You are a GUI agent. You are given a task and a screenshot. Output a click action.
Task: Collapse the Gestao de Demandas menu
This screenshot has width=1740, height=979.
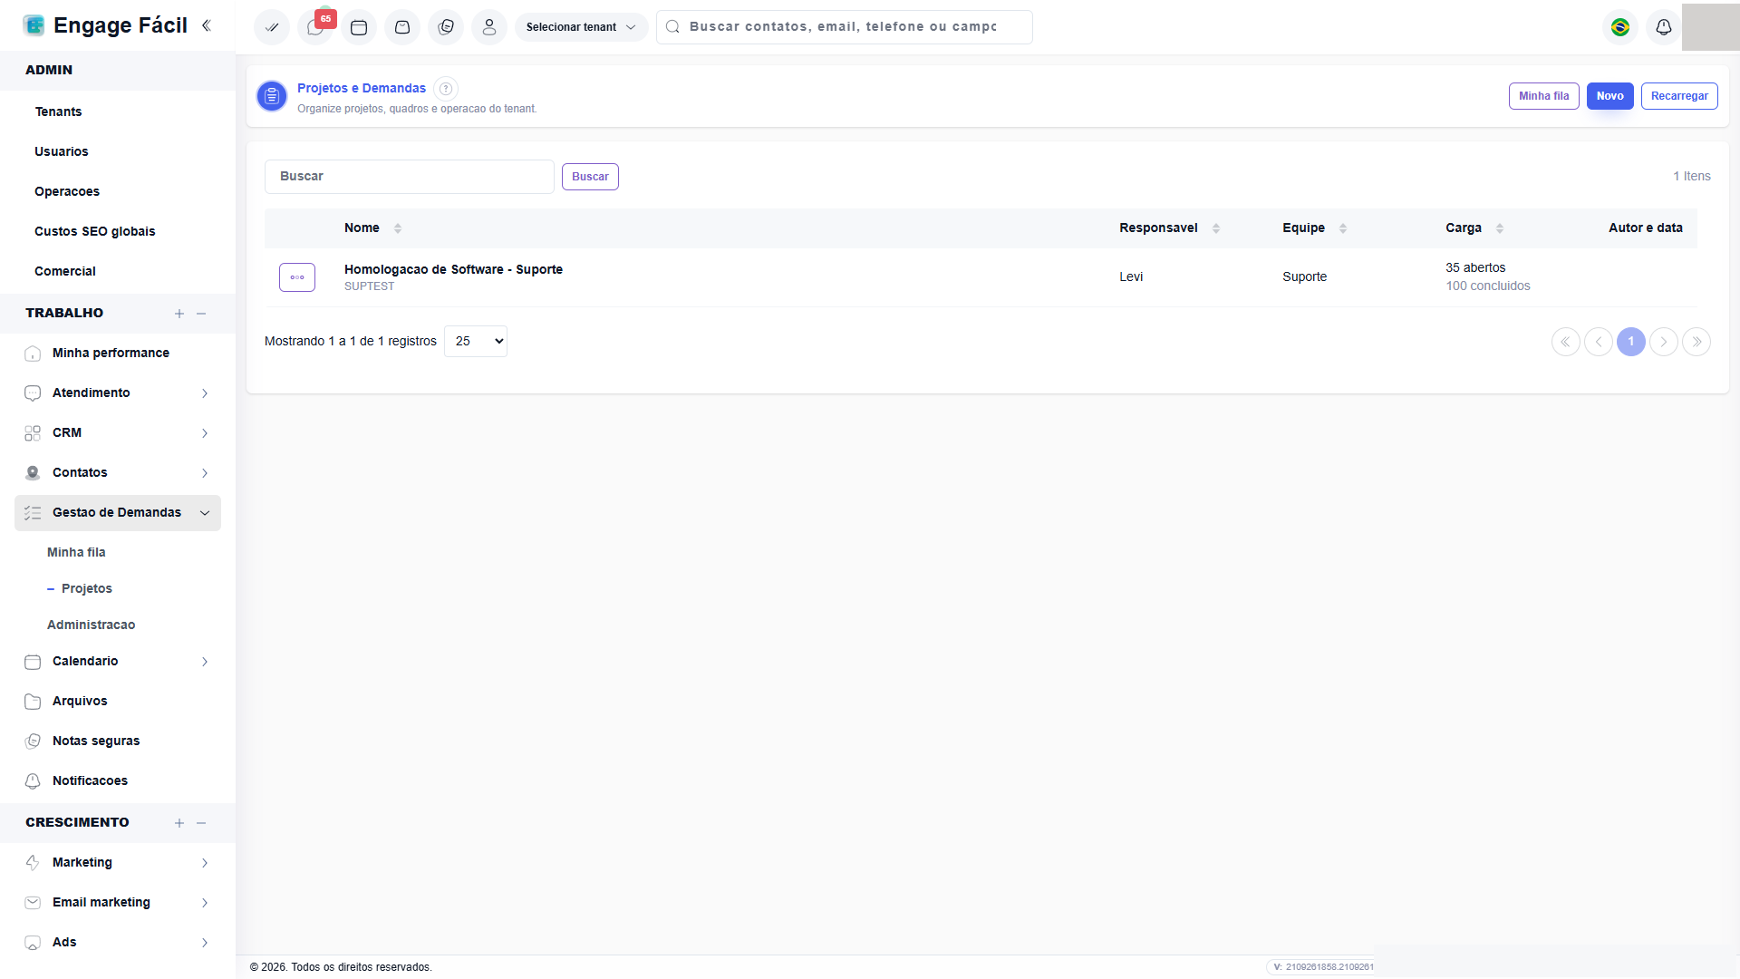coord(118,513)
